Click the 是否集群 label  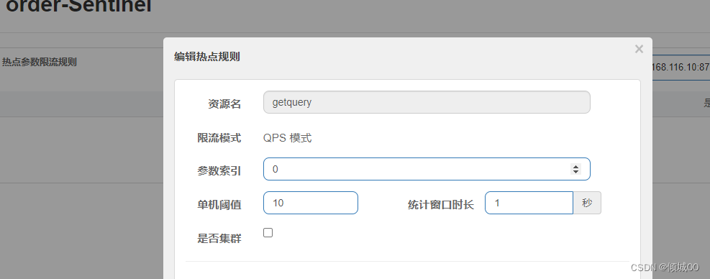(x=219, y=238)
